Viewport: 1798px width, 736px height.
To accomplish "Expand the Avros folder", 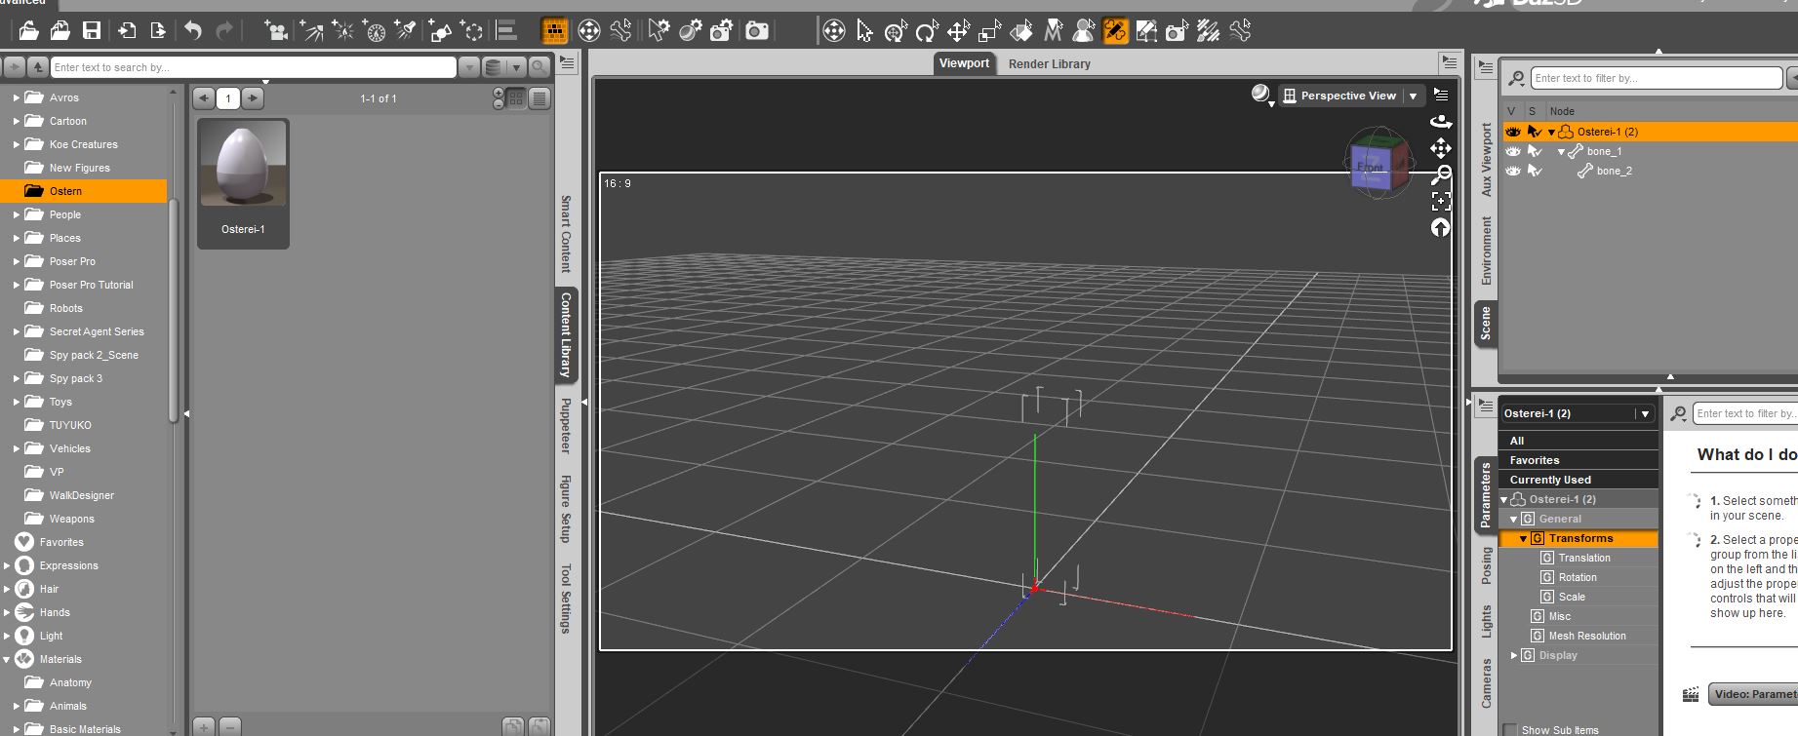I will click(x=16, y=97).
